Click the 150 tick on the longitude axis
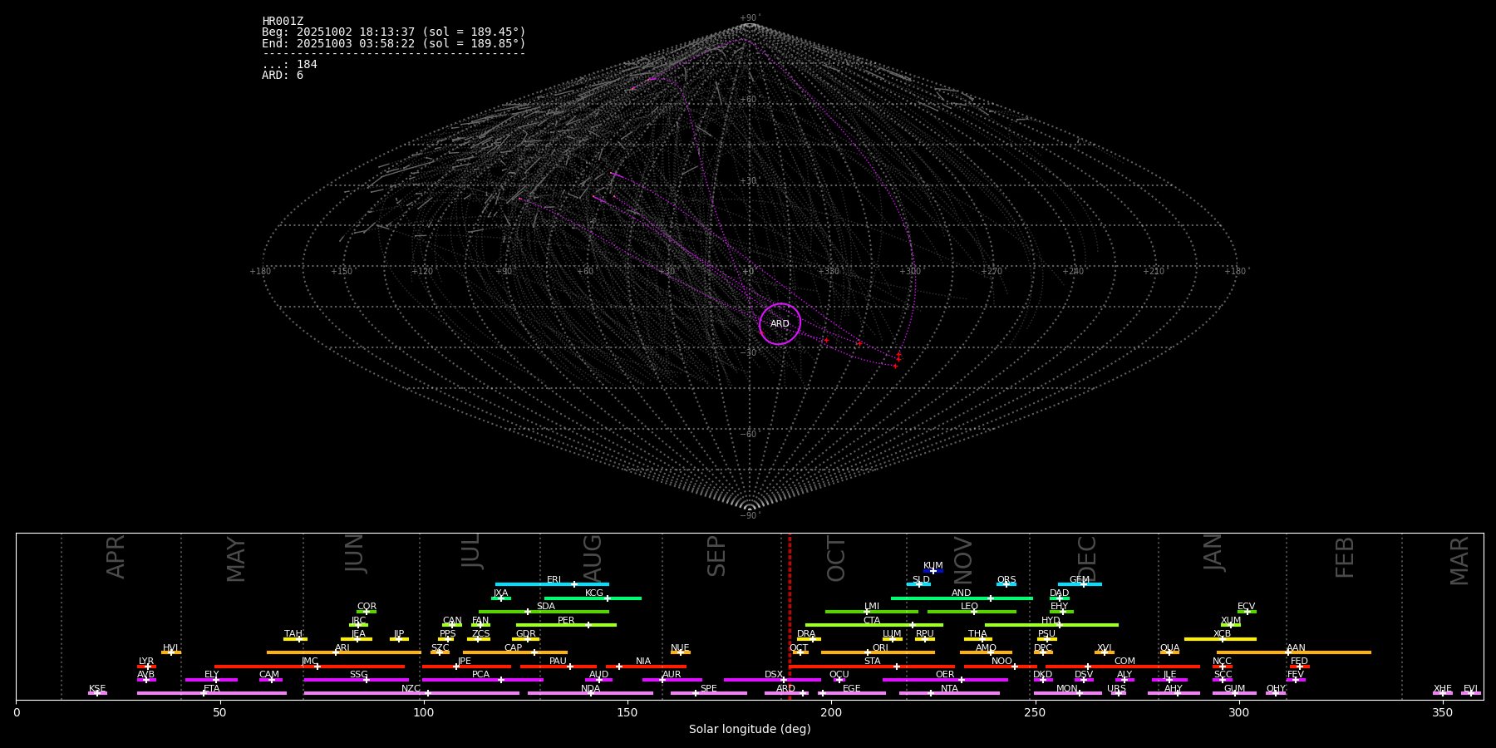Image resolution: width=1496 pixels, height=748 pixels. tap(627, 713)
